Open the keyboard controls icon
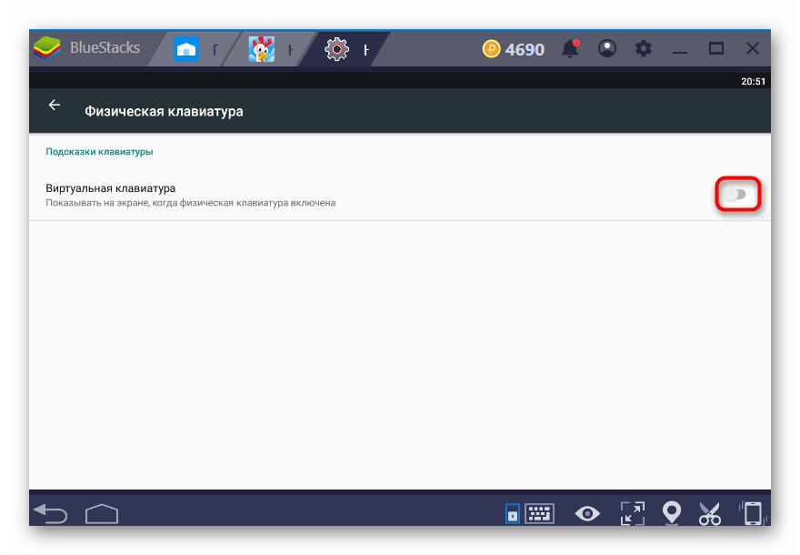 (540, 514)
